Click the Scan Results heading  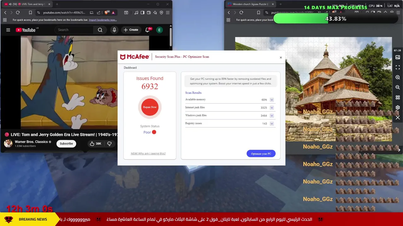pos(193,93)
